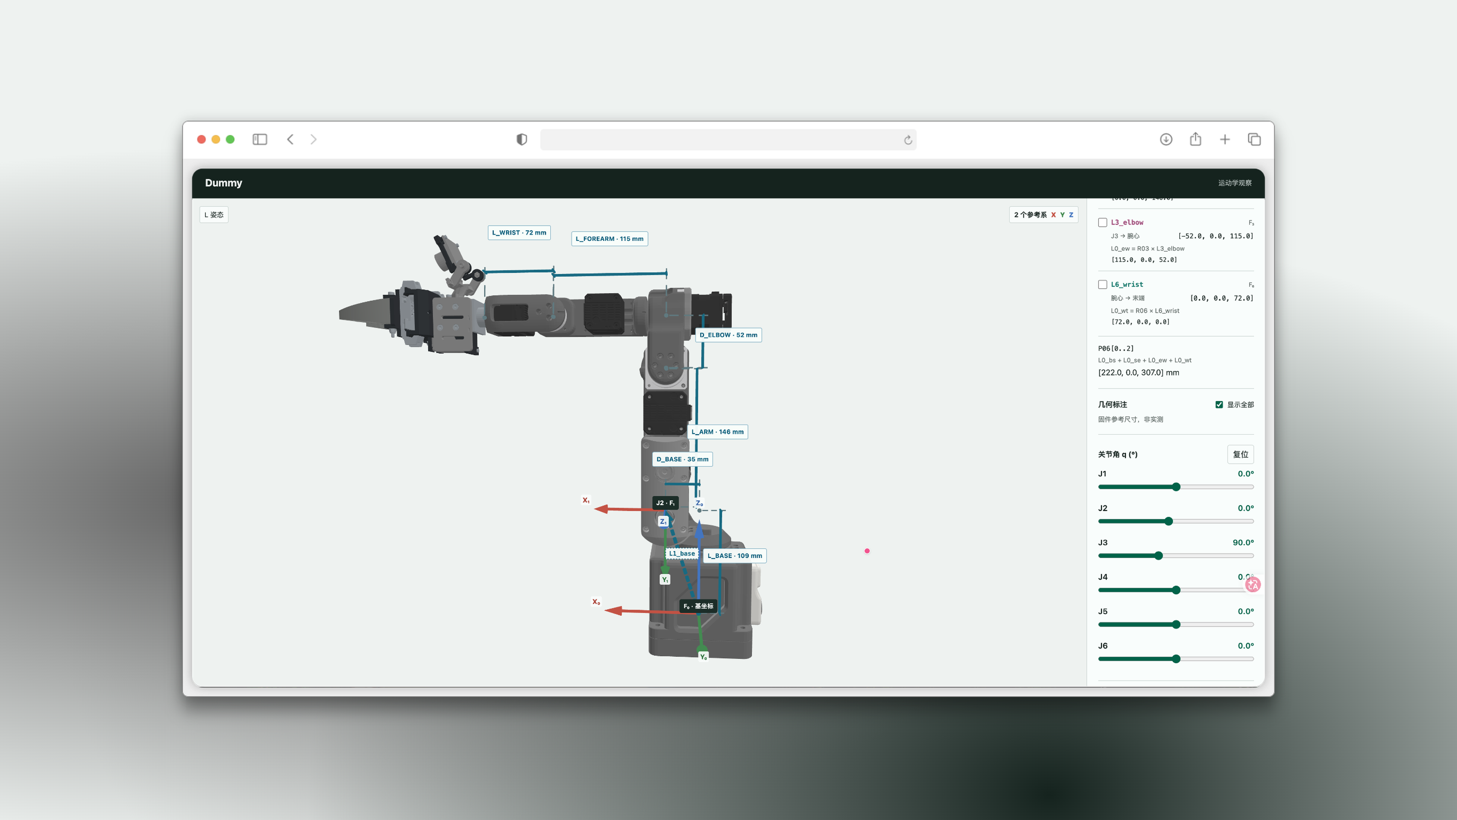Image resolution: width=1457 pixels, height=820 pixels.
Task: Click the D_BASE · 35 mm label
Action: click(x=682, y=459)
